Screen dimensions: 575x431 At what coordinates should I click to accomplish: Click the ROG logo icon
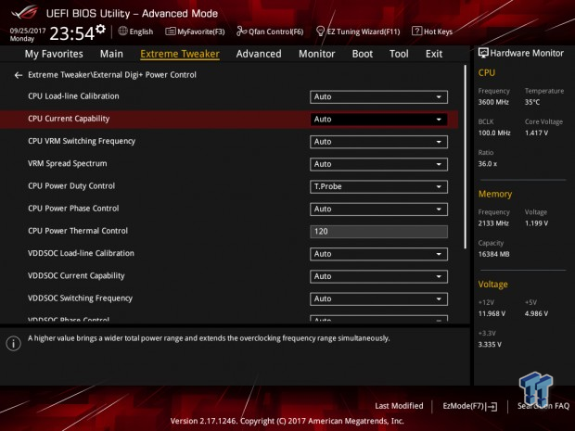coord(25,12)
